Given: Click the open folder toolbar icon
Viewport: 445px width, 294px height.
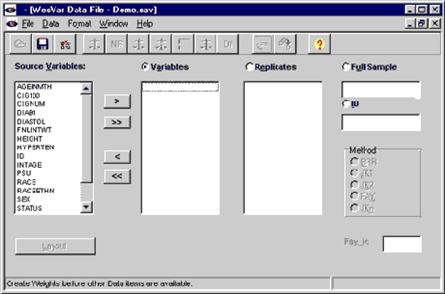Looking at the screenshot, I should [20, 44].
